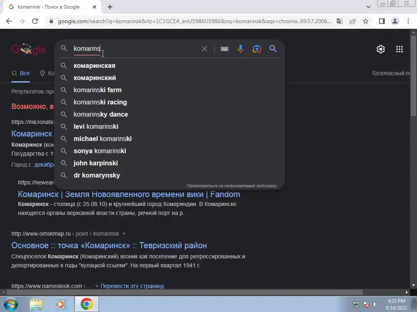Select suggestion "sonya komarinski"
Viewport: 417px width, 312px height.
[170, 151]
